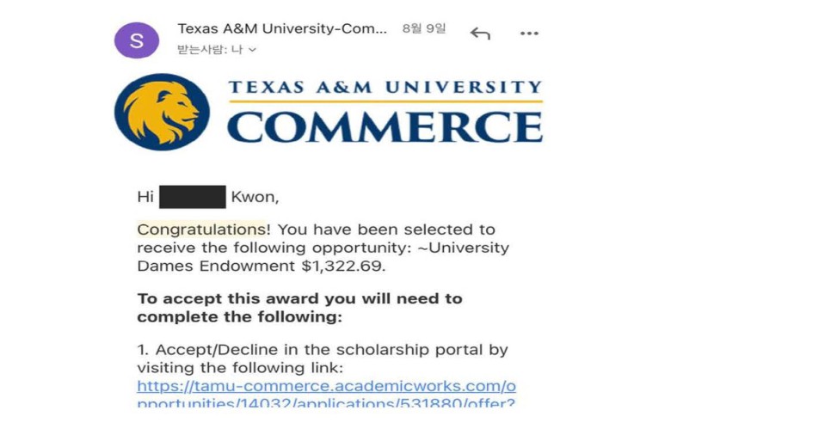The image size is (831, 435).
Task: Tap the TEXAS A&M UNIVERSITY banner text
Action: (385, 88)
